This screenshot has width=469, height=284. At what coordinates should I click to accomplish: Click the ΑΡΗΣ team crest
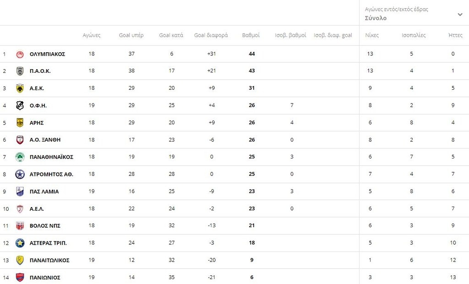pyautogui.click(x=20, y=123)
